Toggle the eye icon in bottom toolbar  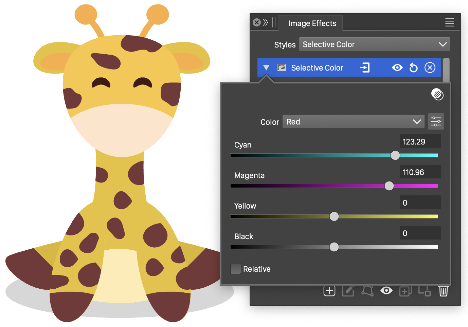coord(386,291)
